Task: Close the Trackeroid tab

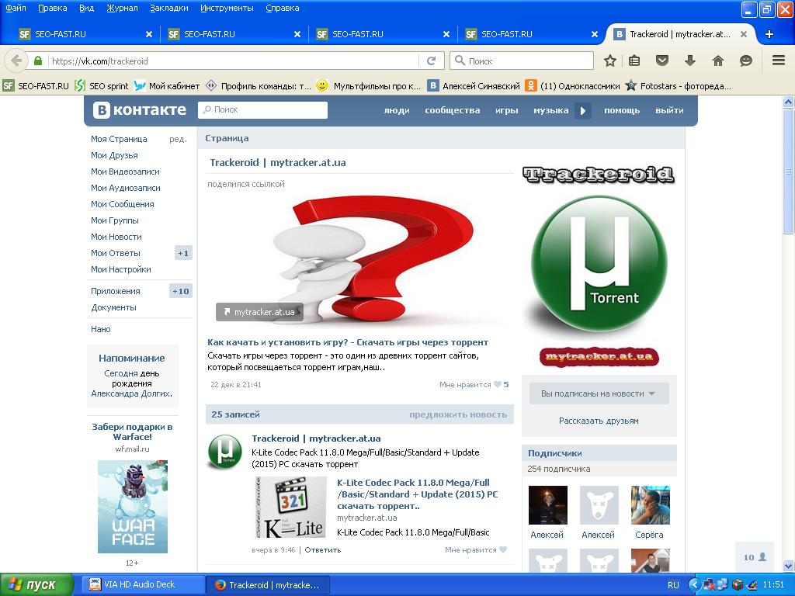Action: point(743,34)
